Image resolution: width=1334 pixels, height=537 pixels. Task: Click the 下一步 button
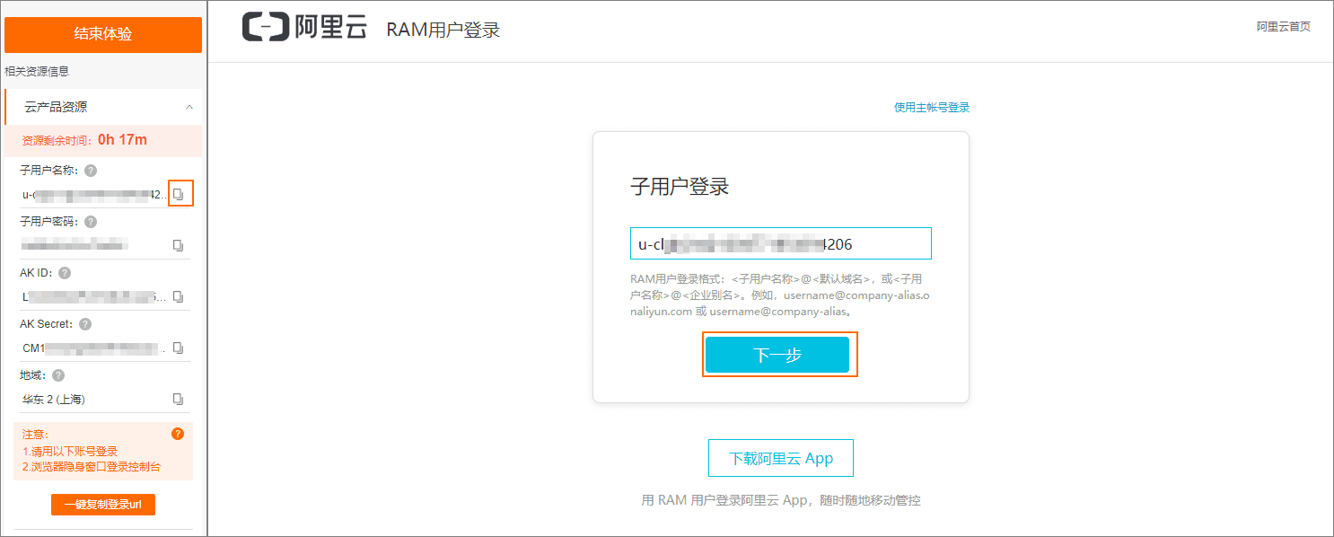click(x=777, y=355)
